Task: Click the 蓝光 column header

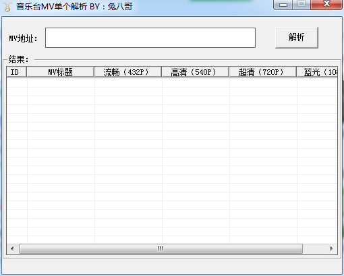Action: tap(317, 72)
